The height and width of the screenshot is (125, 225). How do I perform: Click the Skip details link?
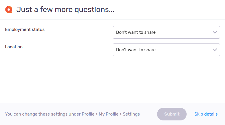click(x=206, y=114)
